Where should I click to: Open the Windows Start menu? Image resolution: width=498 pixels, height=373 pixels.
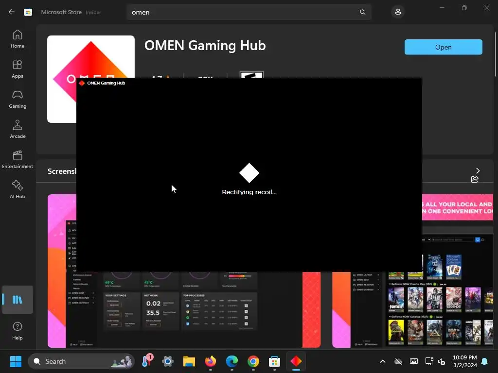pyautogui.click(x=16, y=361)
